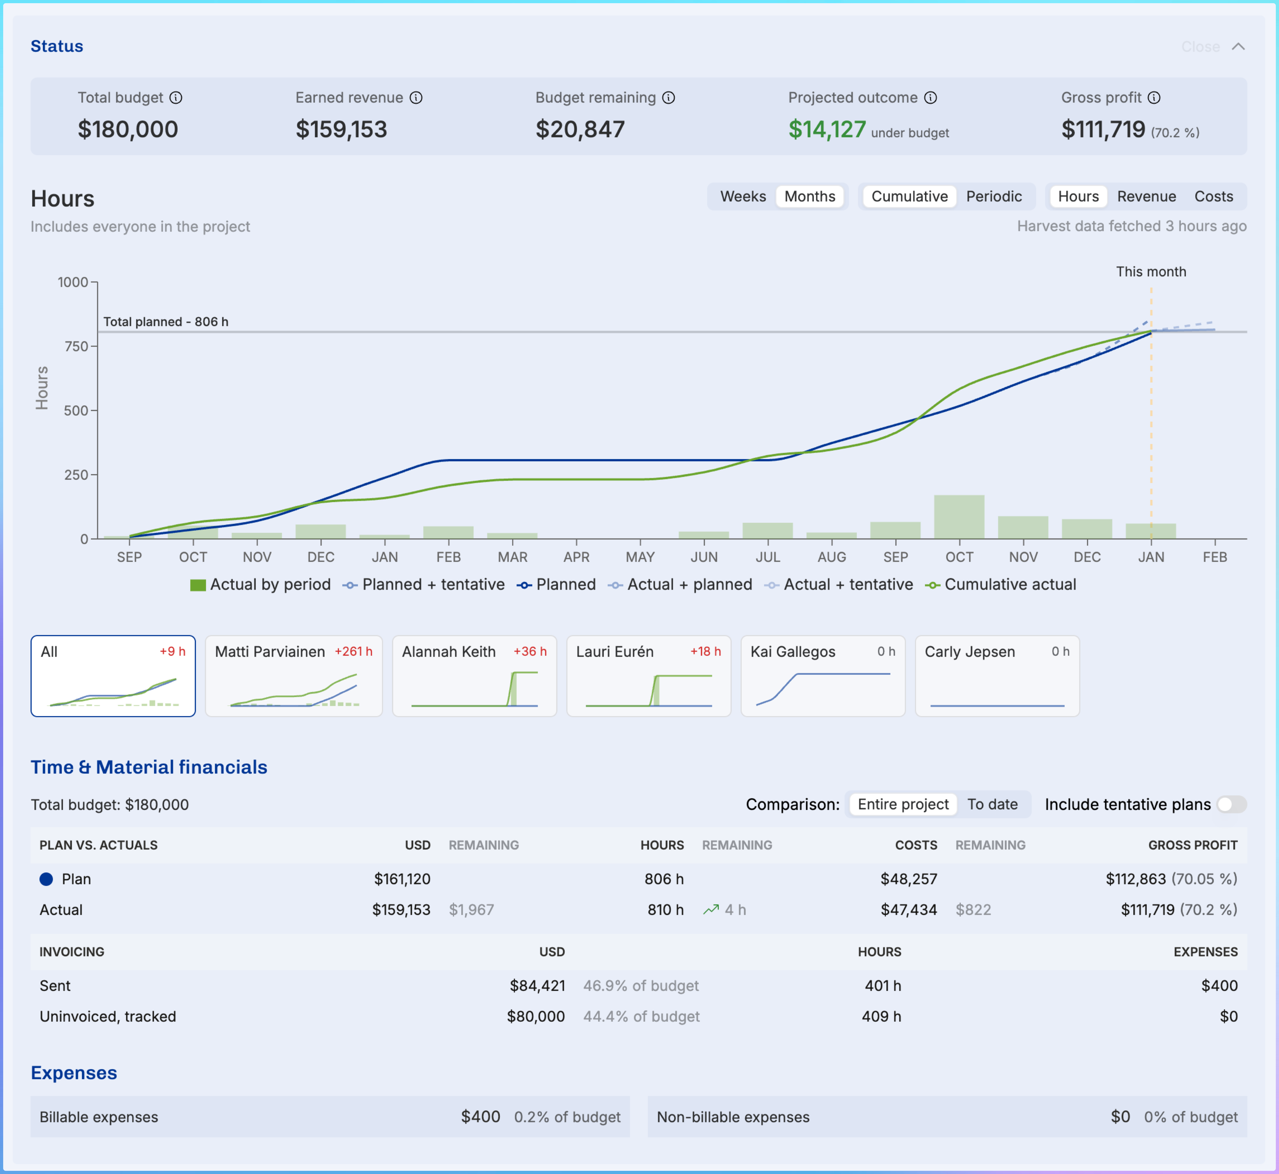Toggle the Cumulative actual legend marker
Screen dimensions: 1279x1174
pyautogui.click(x=932, y=585)
